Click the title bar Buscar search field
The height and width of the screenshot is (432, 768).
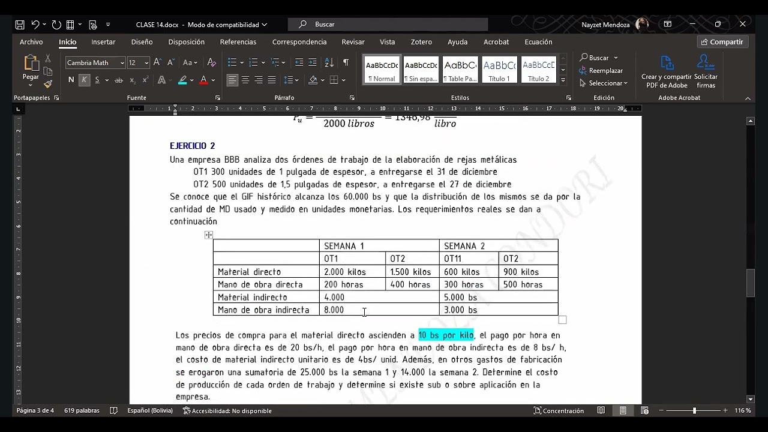388,25
